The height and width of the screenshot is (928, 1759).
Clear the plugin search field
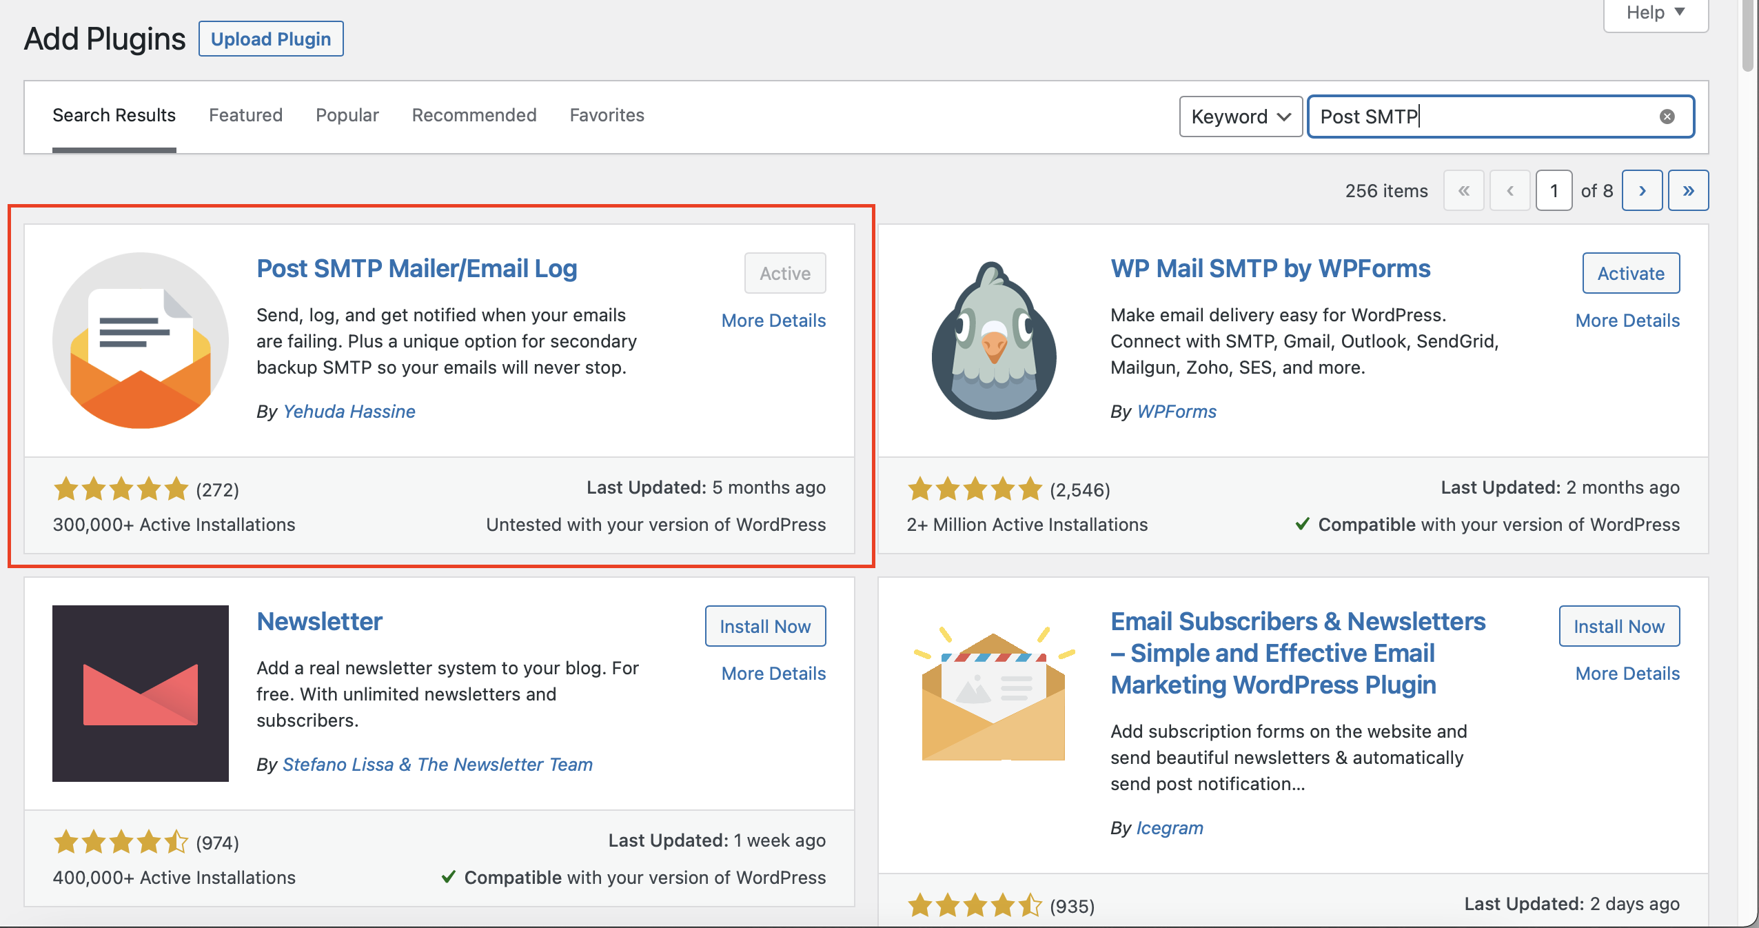tap(1667, 117)
